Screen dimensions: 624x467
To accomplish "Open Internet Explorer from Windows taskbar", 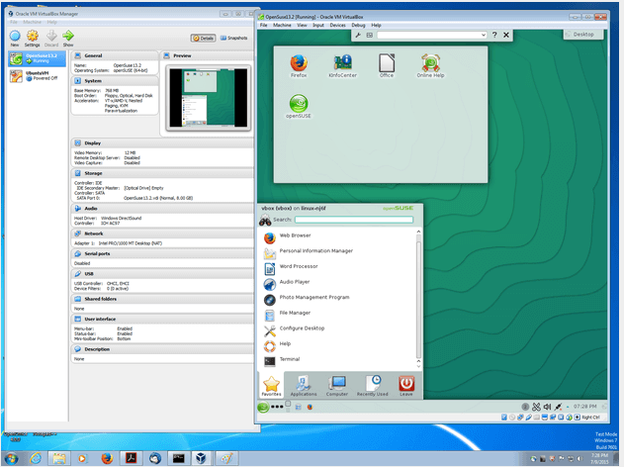I will (x=36, y=459).
